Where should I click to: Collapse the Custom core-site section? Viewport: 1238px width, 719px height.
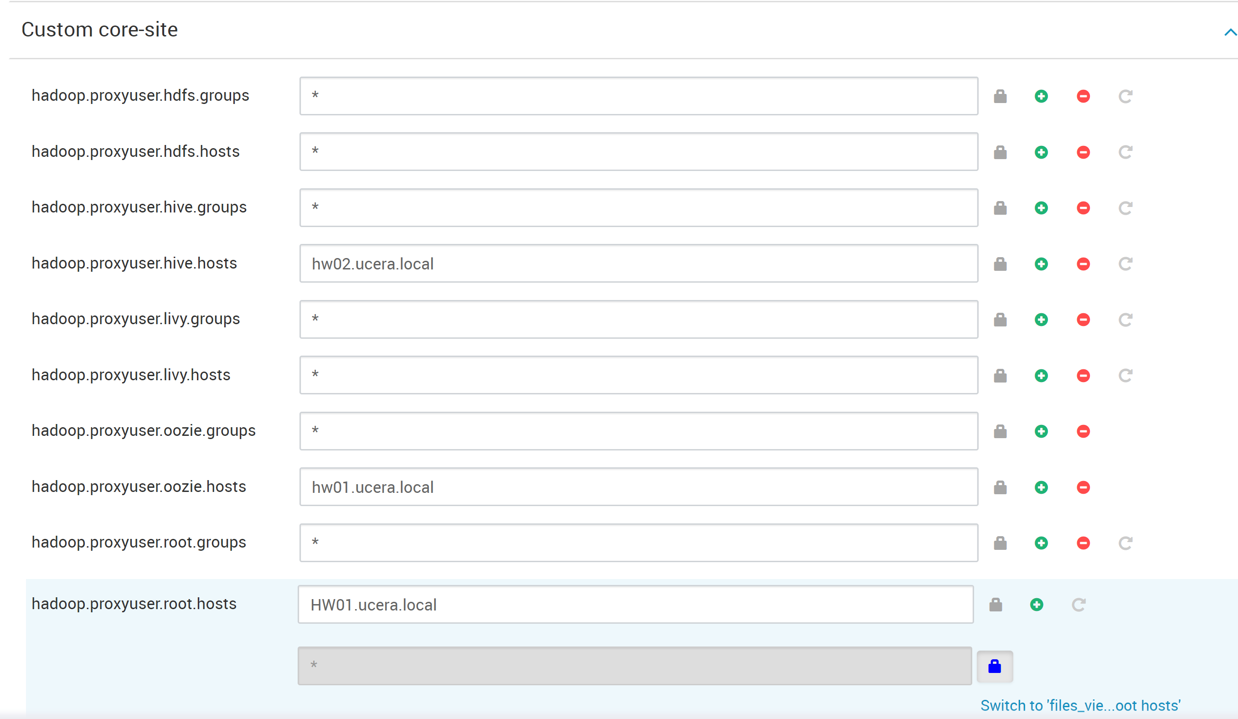1230,32
